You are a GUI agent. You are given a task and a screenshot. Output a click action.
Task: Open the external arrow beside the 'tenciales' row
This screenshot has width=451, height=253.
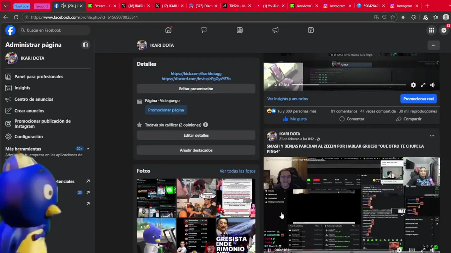coord(88,181)
